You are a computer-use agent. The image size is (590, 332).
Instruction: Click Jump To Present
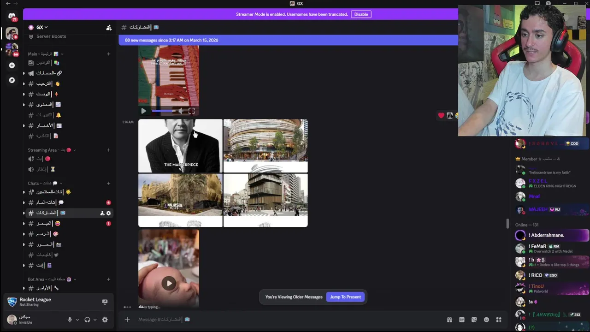[345, 297]
